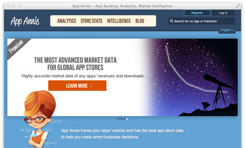Click the Log In button
The image size is (245, 148).
(x=223, y=13)
